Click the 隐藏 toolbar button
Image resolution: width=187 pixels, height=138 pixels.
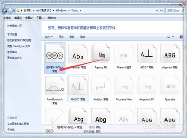[x=83, y=37]
